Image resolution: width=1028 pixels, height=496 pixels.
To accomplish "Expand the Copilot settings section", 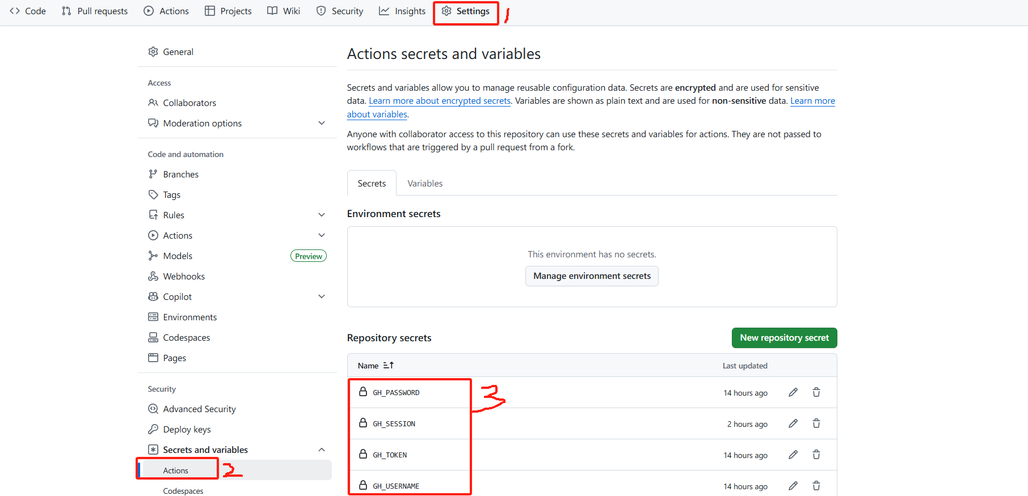I will pos(322,296).
